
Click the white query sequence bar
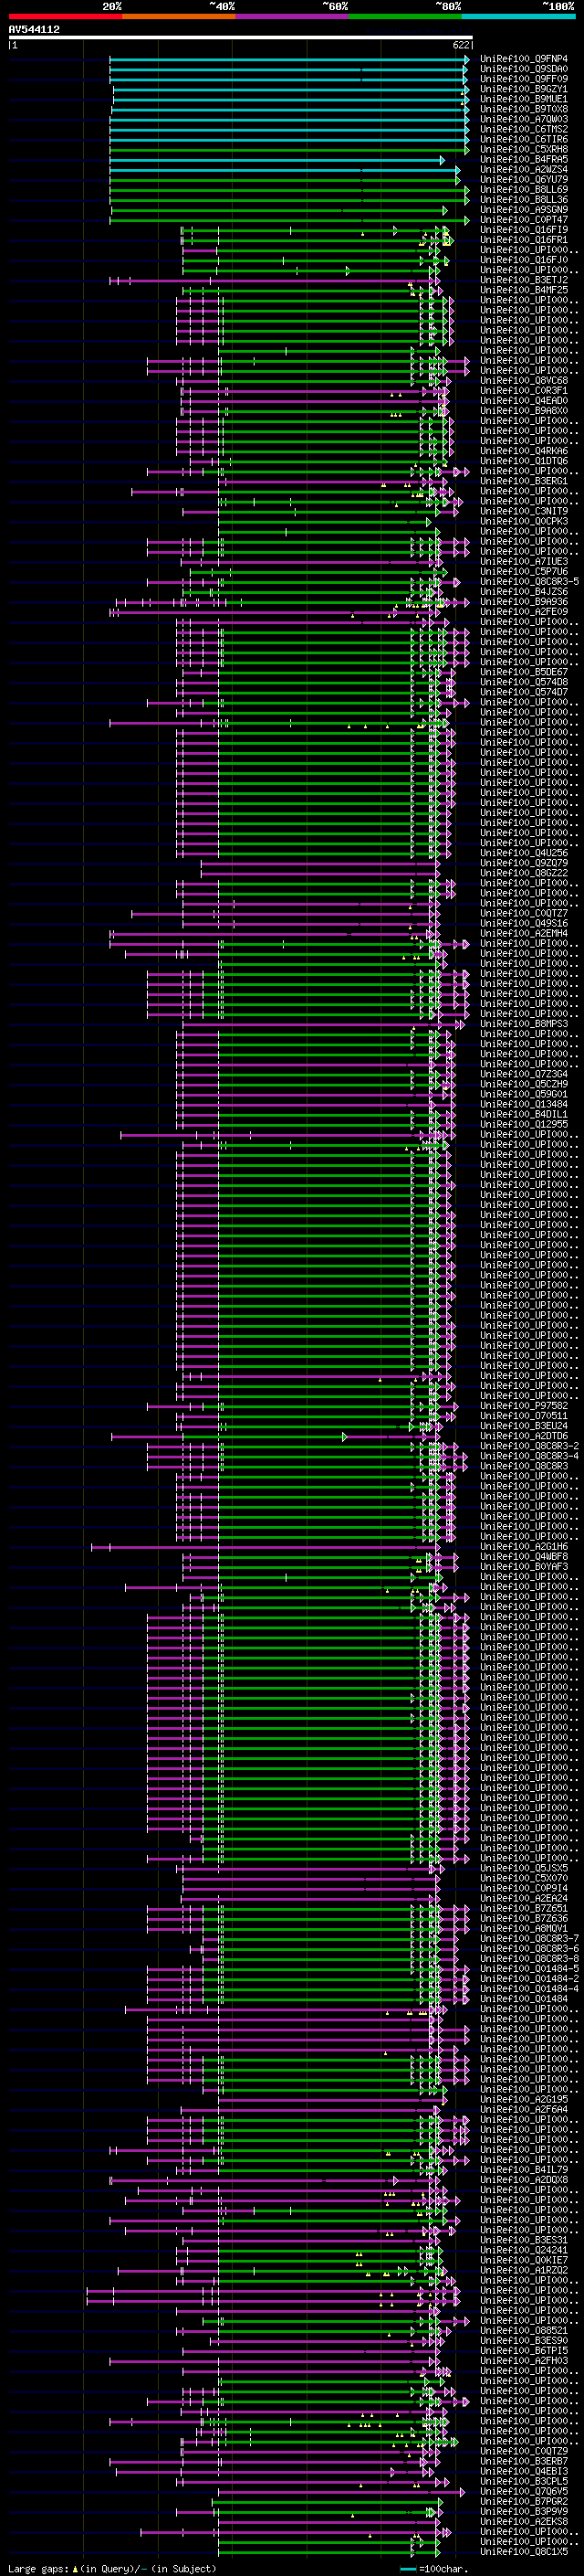point(241,38)
